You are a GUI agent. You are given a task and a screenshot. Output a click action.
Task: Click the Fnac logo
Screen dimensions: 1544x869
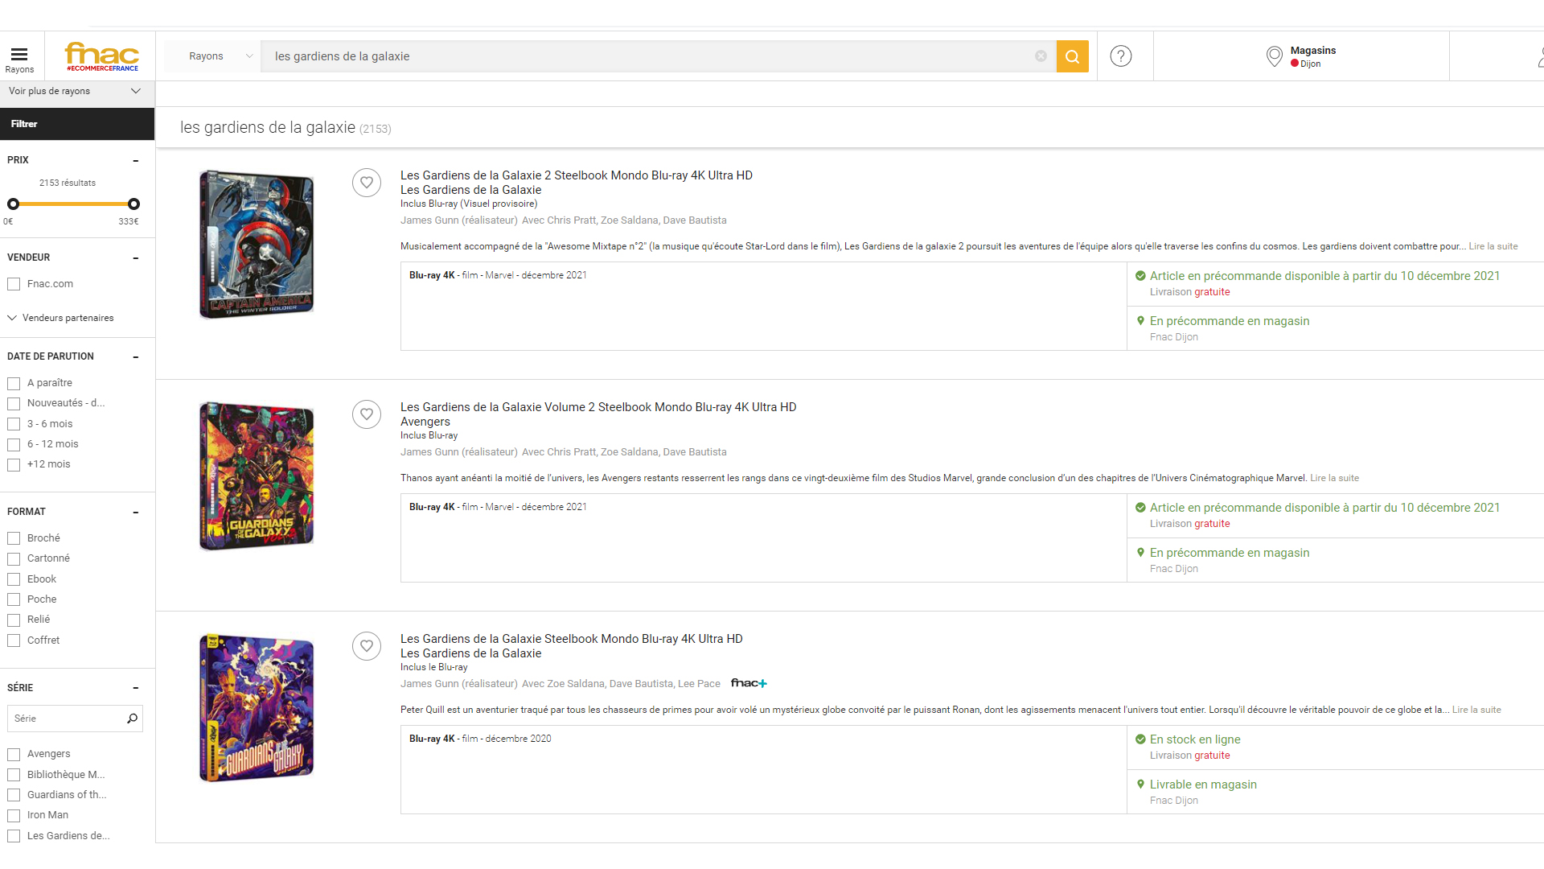pyautogui.click(x=102, y=56)
